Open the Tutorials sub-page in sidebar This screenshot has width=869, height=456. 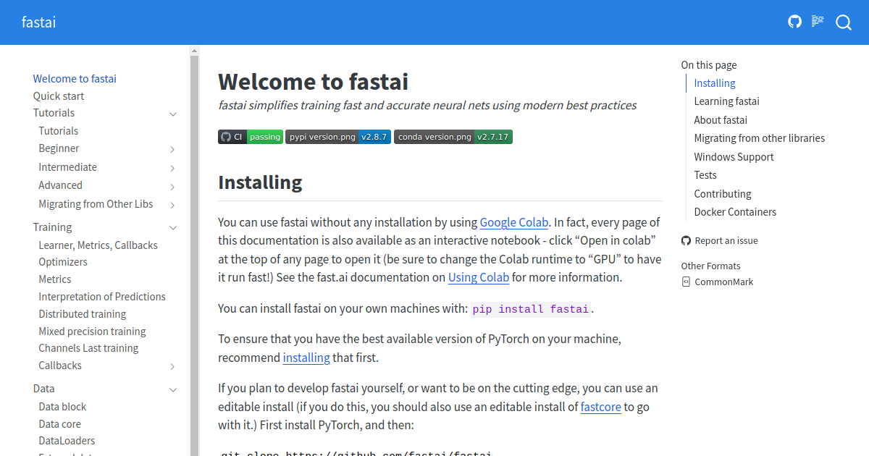pyautogui.click(x=59, y=131)
